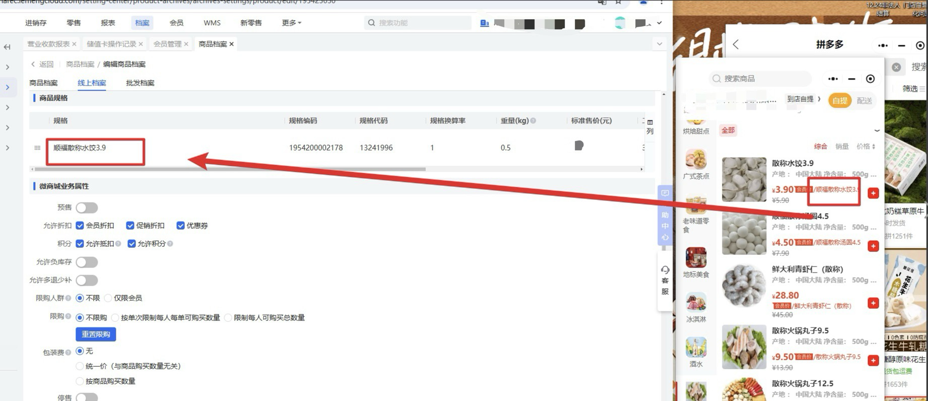Toggle the 允许负库存 switch
The height and width of the screenshot is (401, 928).
87,262
